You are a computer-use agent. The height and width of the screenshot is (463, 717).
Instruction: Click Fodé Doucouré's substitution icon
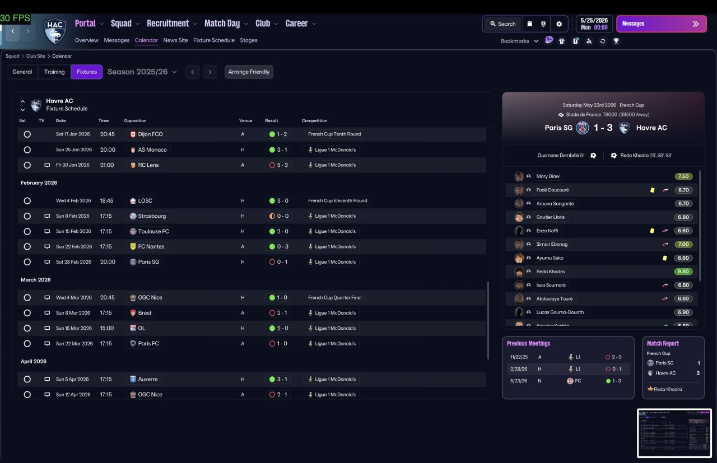[665, 190]
